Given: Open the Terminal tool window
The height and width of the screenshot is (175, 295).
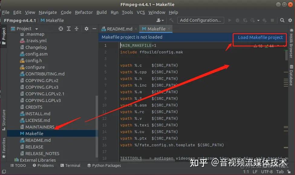Looking at the screenshot, I should point(70,165).
